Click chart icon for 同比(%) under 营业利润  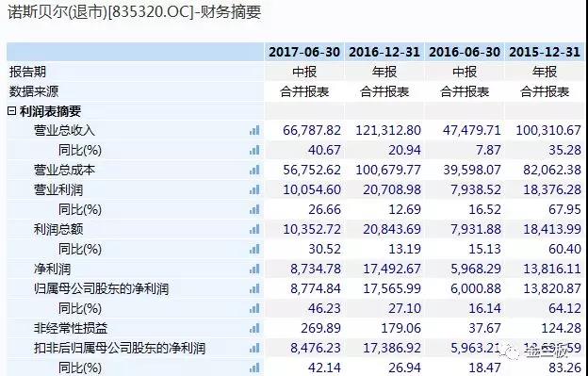click(254, 209)
